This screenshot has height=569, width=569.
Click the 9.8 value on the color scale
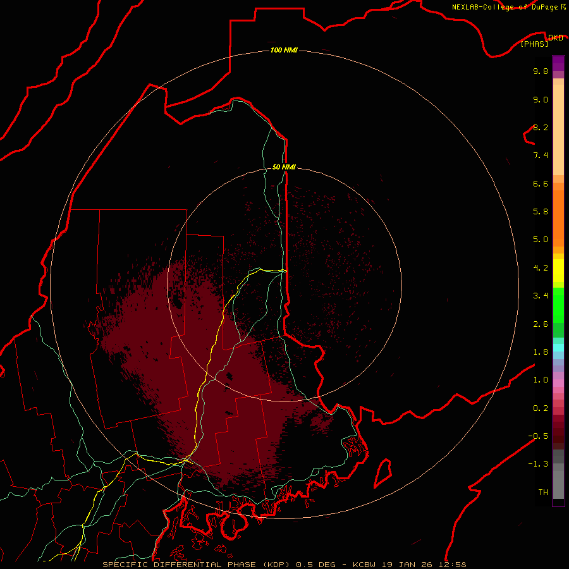pos(541,71)
